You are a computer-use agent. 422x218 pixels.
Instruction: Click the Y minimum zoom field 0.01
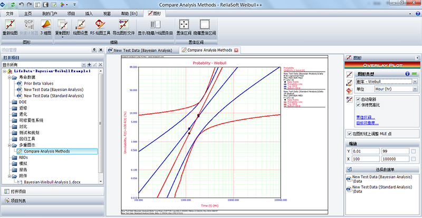(x=366, y=151)
